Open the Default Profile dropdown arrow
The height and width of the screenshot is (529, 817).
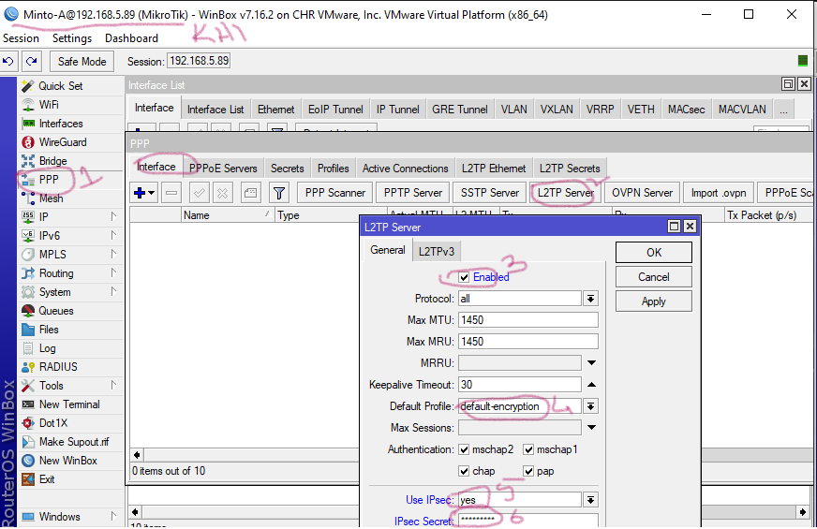click(x=591, y=406)
